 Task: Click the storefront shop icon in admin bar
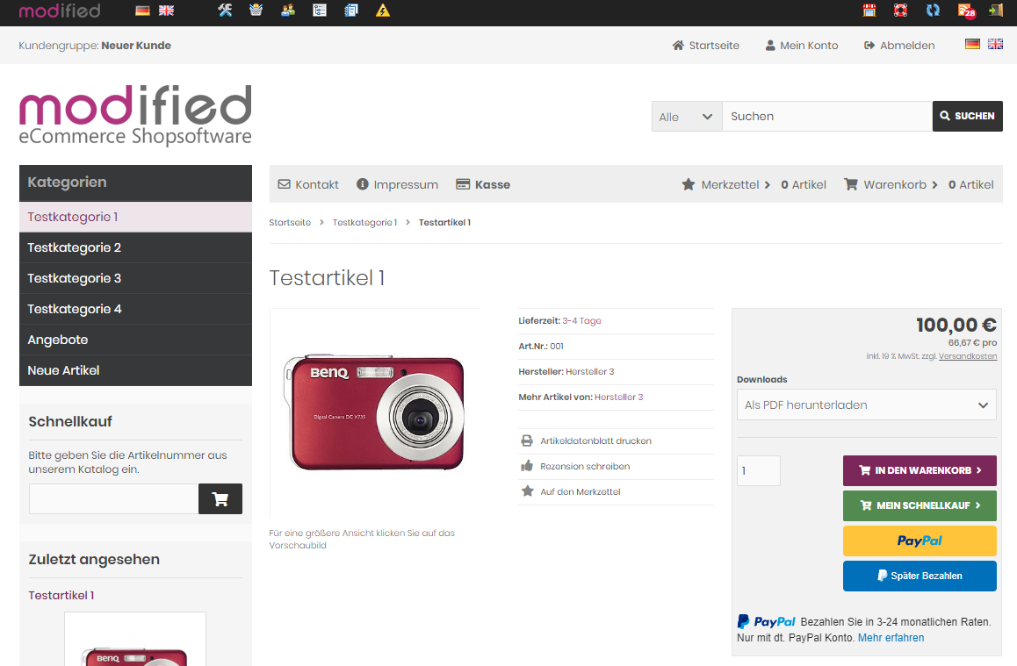[x=869, y=11]
